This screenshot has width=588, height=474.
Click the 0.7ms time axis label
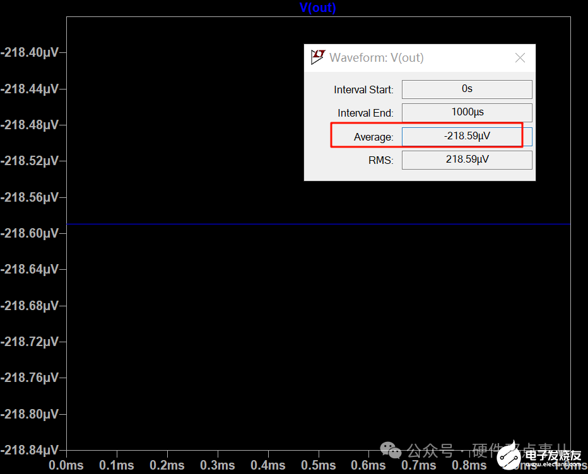(419, 465)
